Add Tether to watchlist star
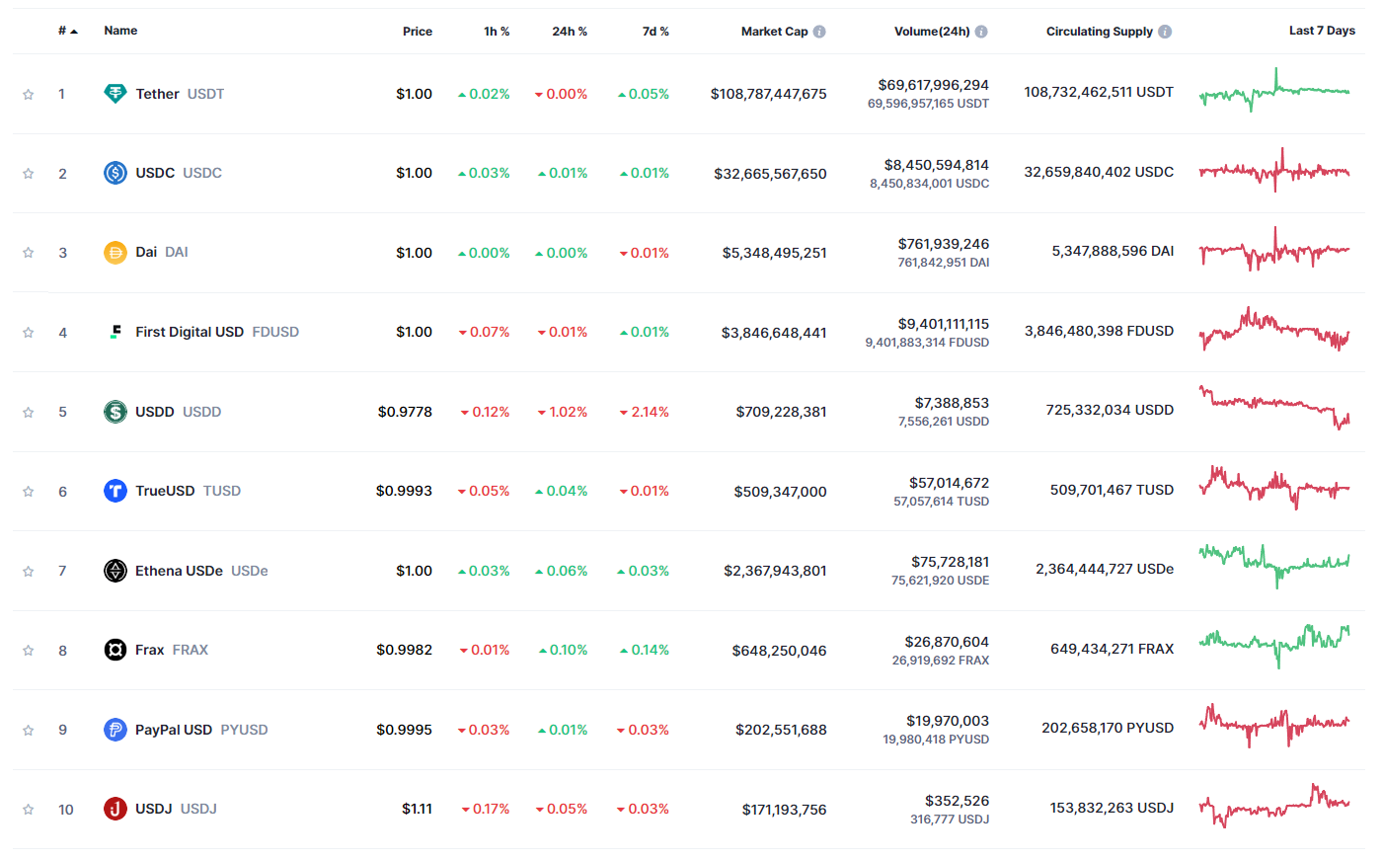Viewport: 1383px width, 860px height. [x=29, y=95]
